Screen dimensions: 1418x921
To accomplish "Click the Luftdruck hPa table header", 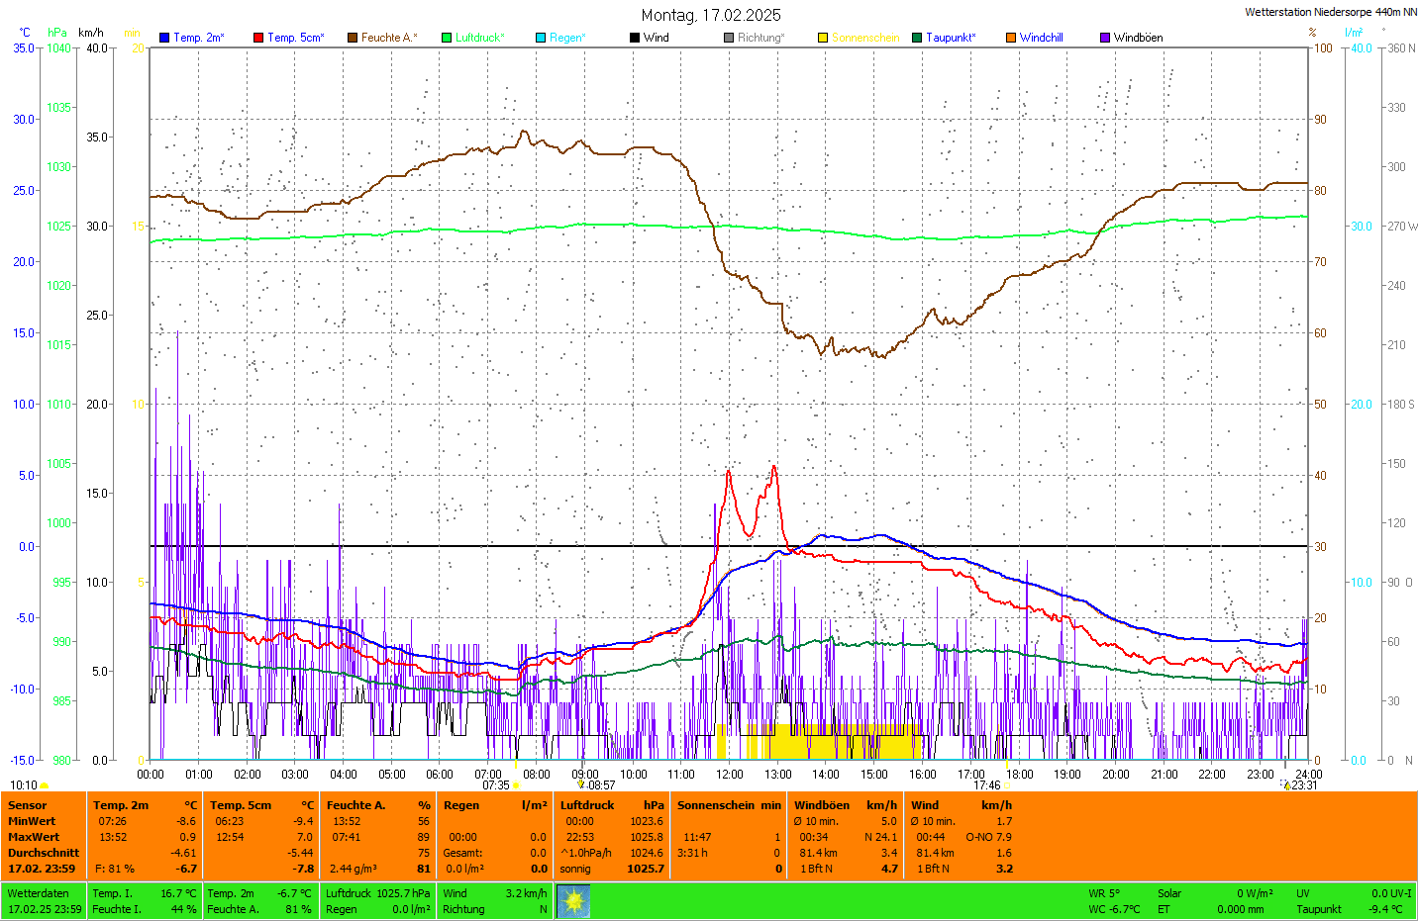I will (x=612, y=805).
